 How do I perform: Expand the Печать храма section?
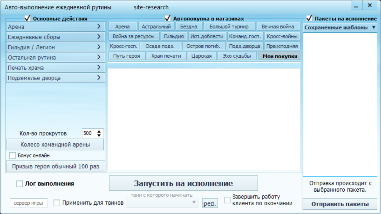tap(56, 68)
